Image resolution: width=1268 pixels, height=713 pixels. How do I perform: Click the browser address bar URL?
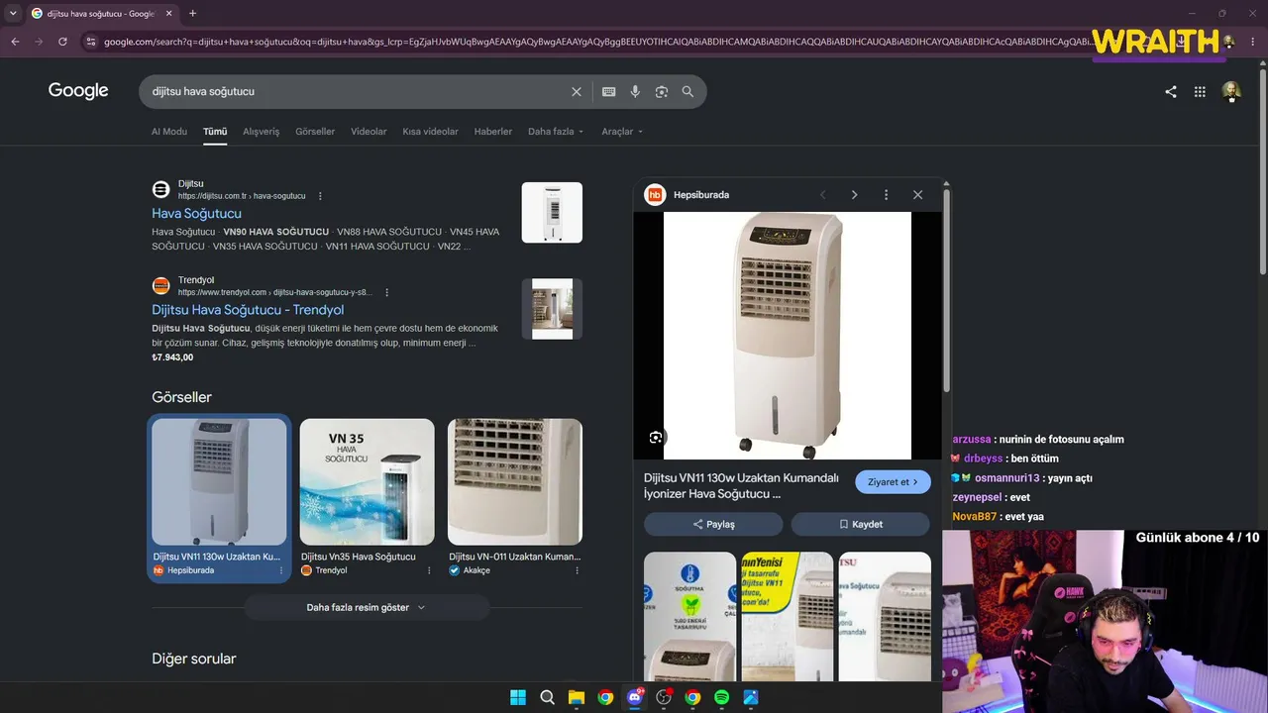pos(597,42)
